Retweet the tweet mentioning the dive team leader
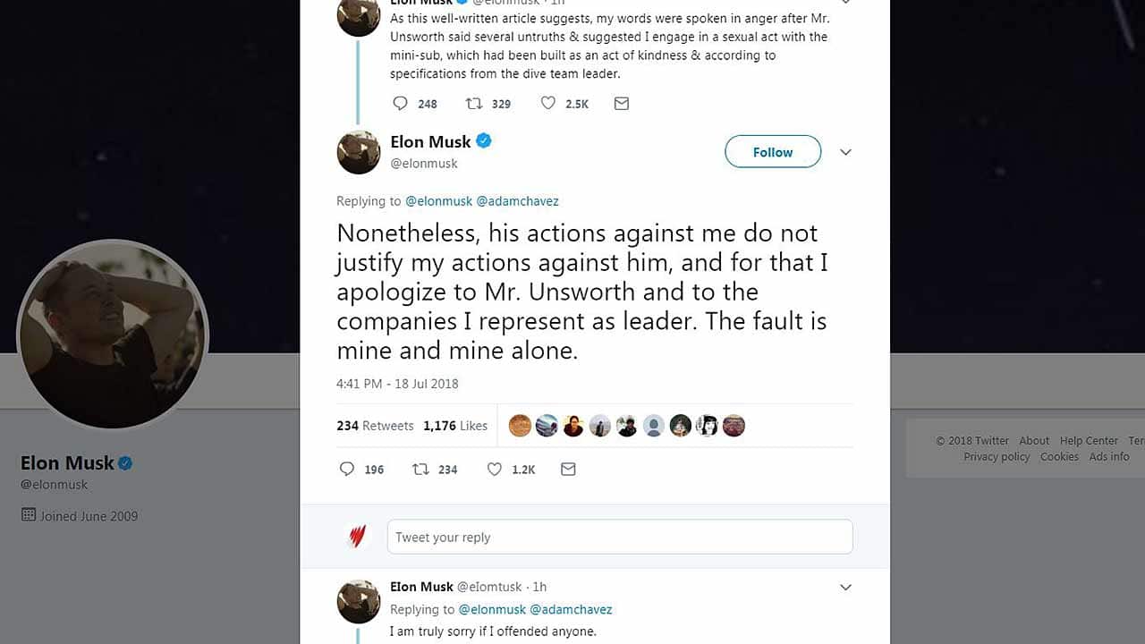Image resolution: width=1145 pixels, height=644 pixels. (x=475, y=103)
